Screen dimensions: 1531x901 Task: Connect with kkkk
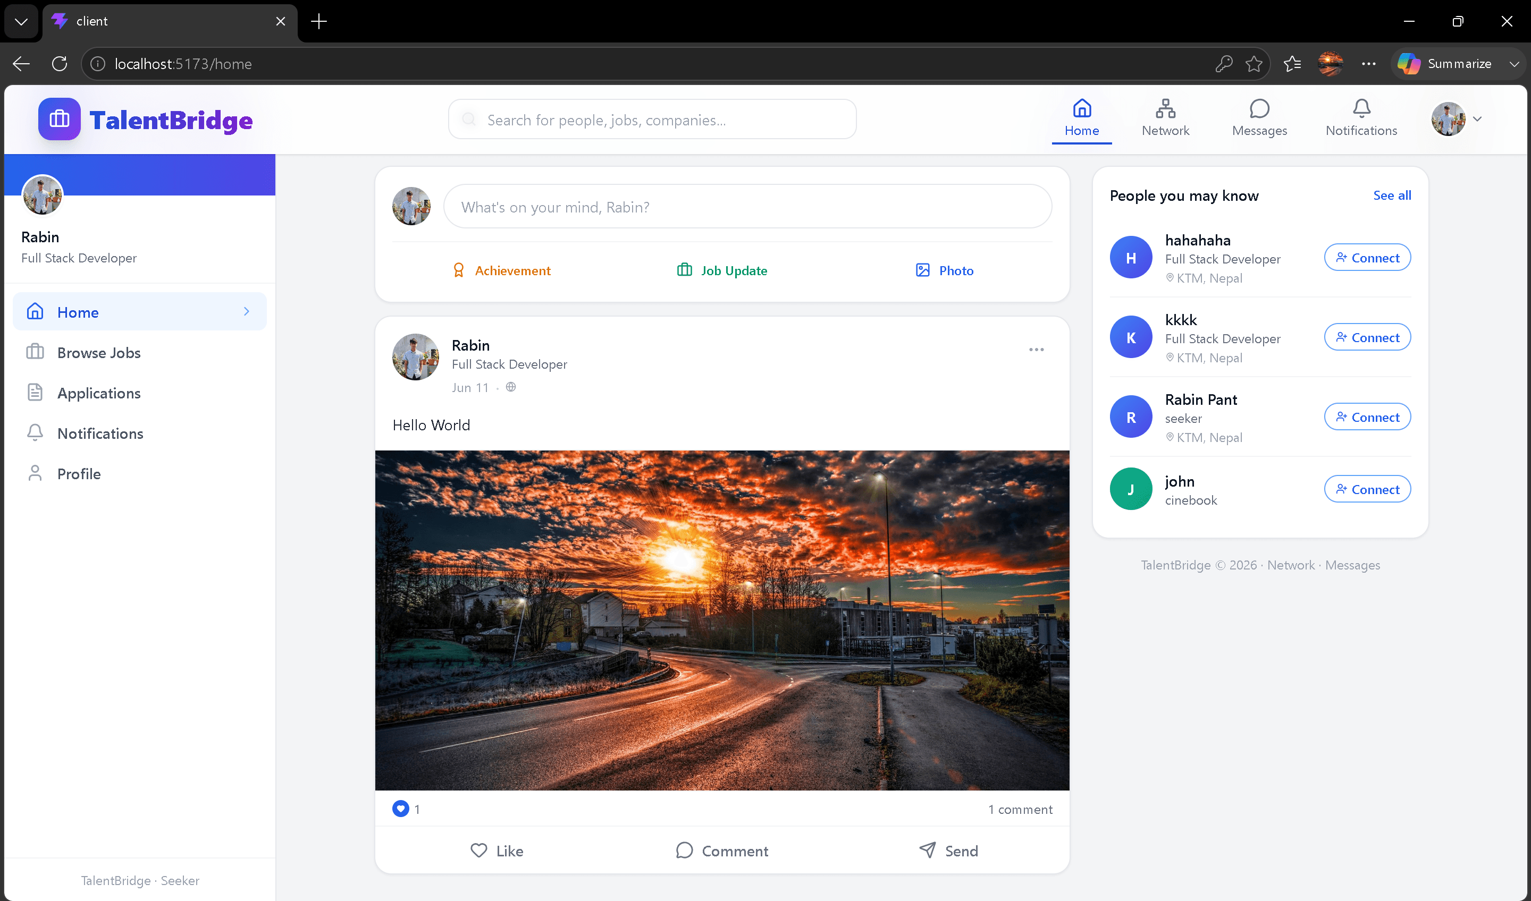point(1367,337)
